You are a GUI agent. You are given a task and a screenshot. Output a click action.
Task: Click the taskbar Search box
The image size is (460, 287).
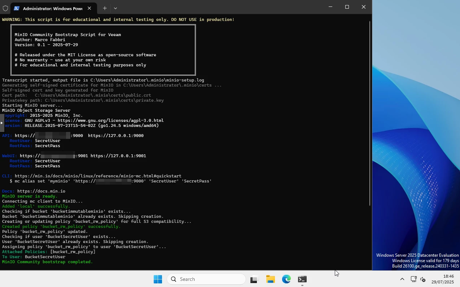(206, 279)
